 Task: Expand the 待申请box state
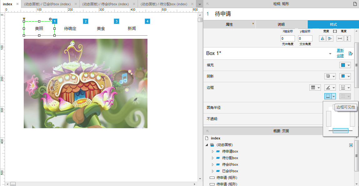(213, 151)
